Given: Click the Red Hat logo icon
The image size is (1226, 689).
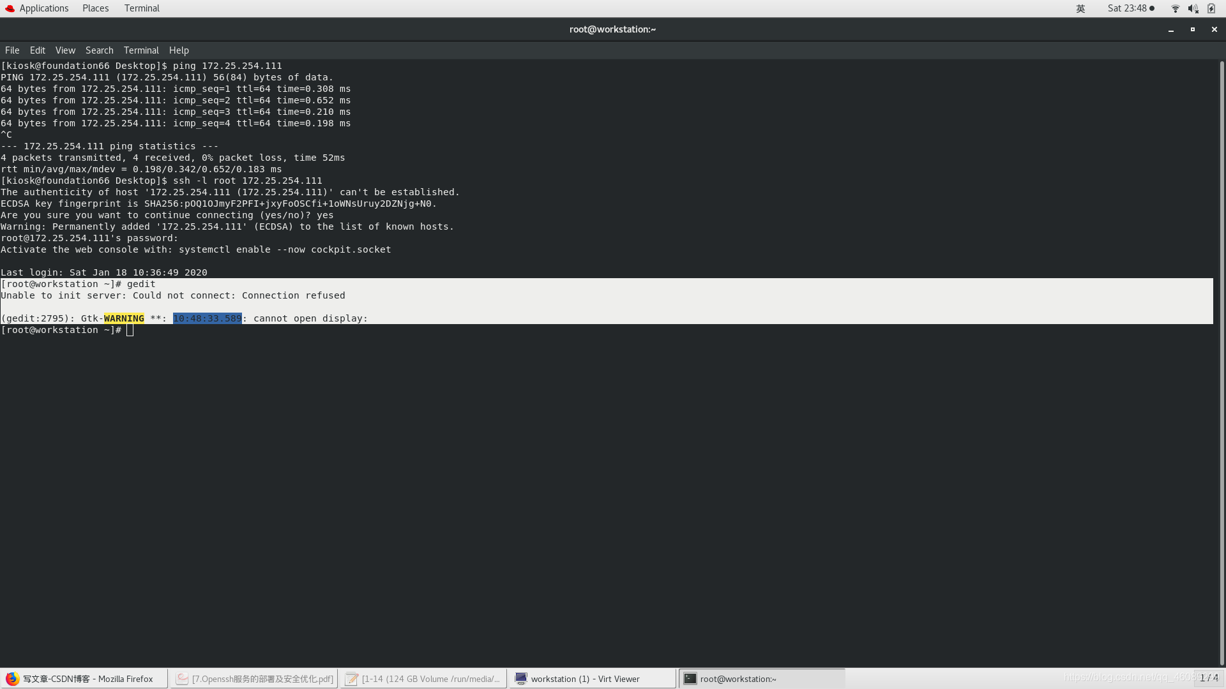Looking at the screenshot, I should coord(10,8).
